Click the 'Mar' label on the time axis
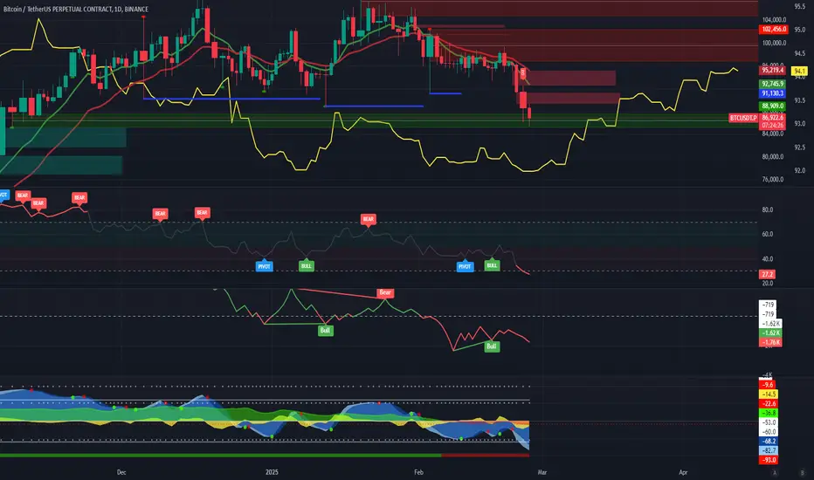Image resolution: width=814 pixels, height=480 pixels. [542, 472]
